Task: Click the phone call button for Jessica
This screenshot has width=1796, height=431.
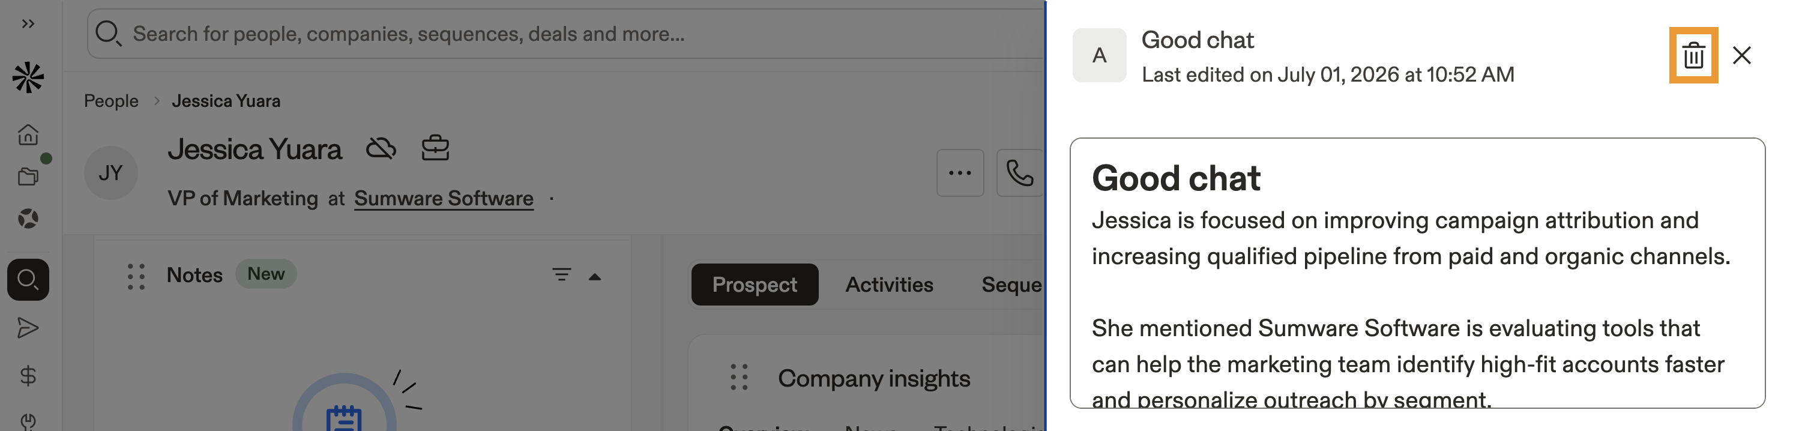Action: pos(1019,173)
